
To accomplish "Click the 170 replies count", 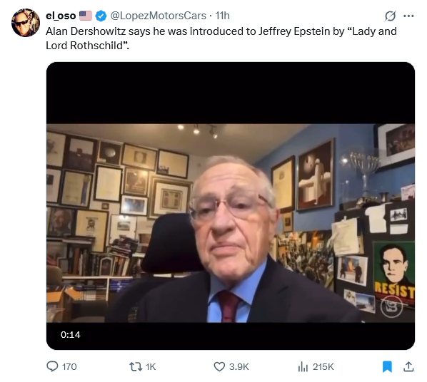I will point(69,367).
